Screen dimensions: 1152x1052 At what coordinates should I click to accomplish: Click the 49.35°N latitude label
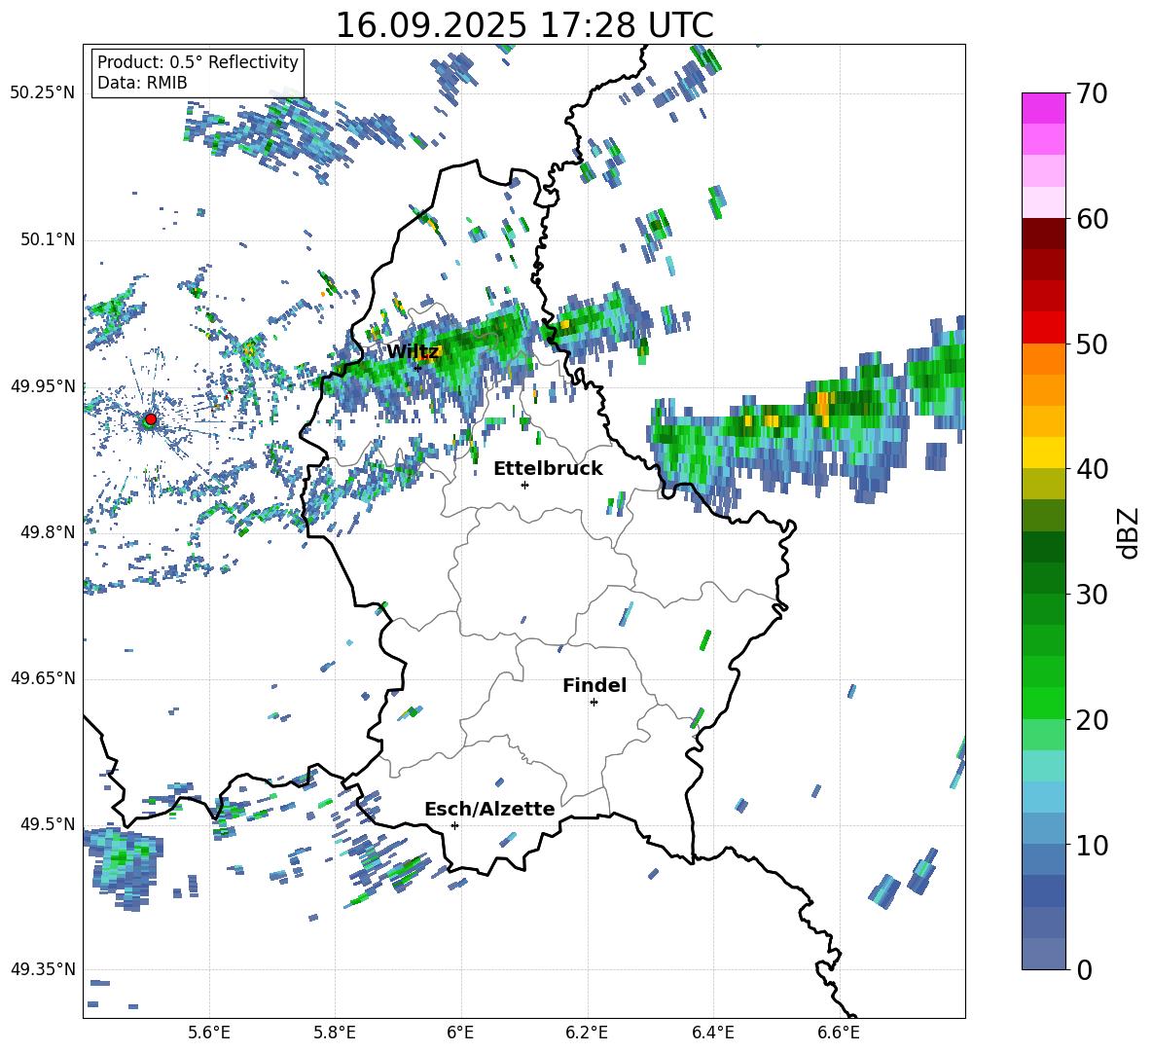click(43, 969)
